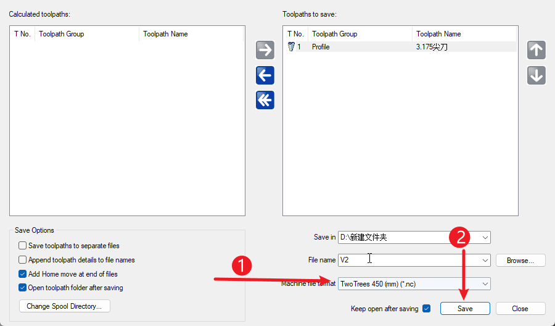Open the File name dropdown arrow
The image size is (555, 326).
pyautogui.click(x=485, y=260)
